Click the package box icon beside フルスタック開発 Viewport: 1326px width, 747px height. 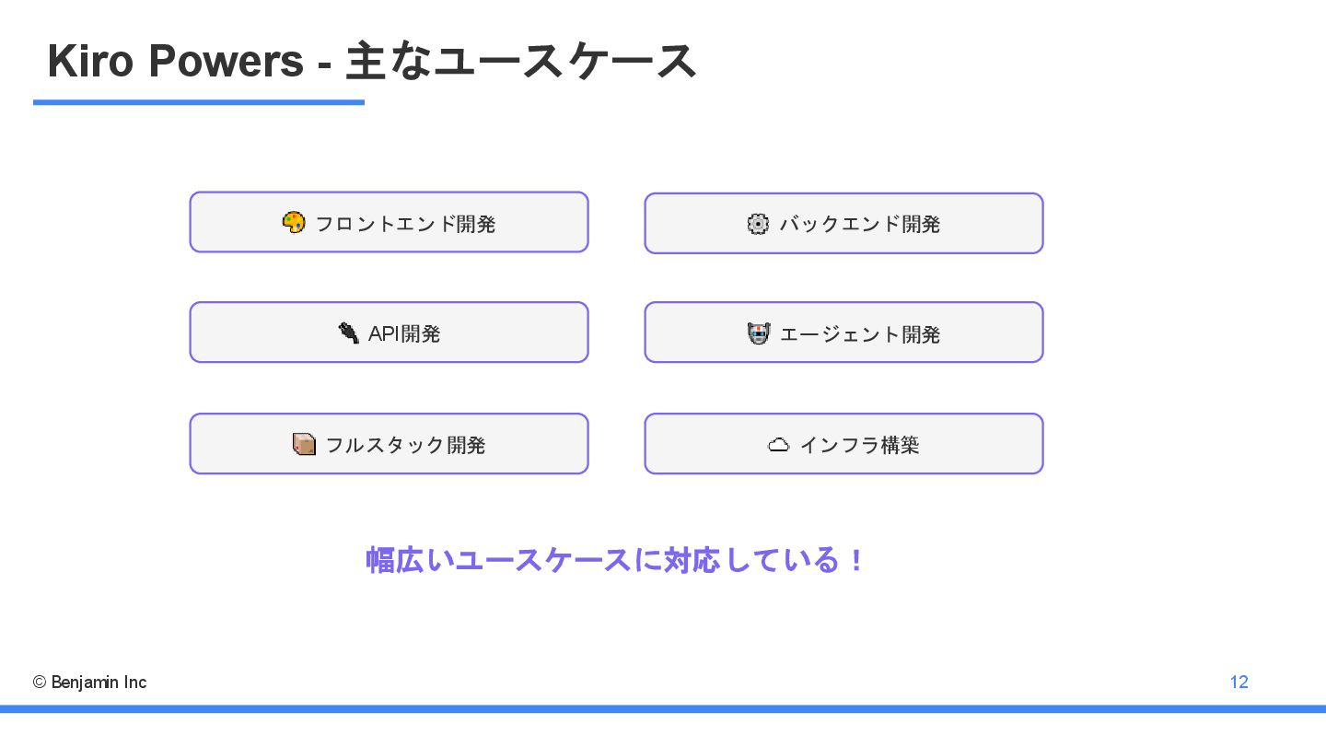(304, 444)
